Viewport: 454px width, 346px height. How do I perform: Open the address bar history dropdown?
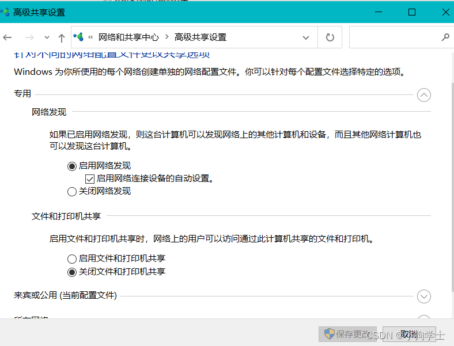[x=306, y=37]
